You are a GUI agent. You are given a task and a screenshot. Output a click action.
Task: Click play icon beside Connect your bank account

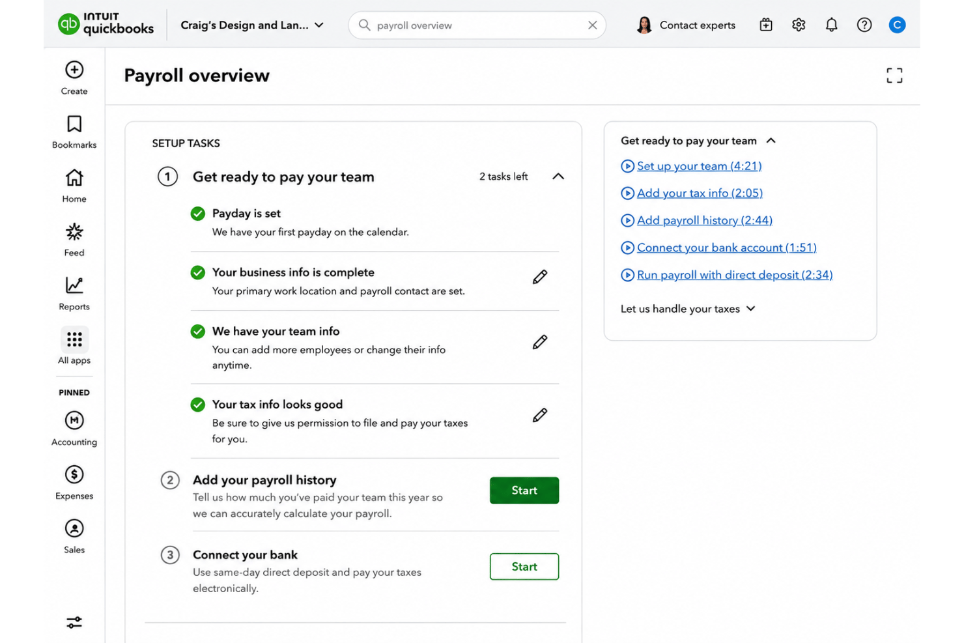tap(627, 248)
